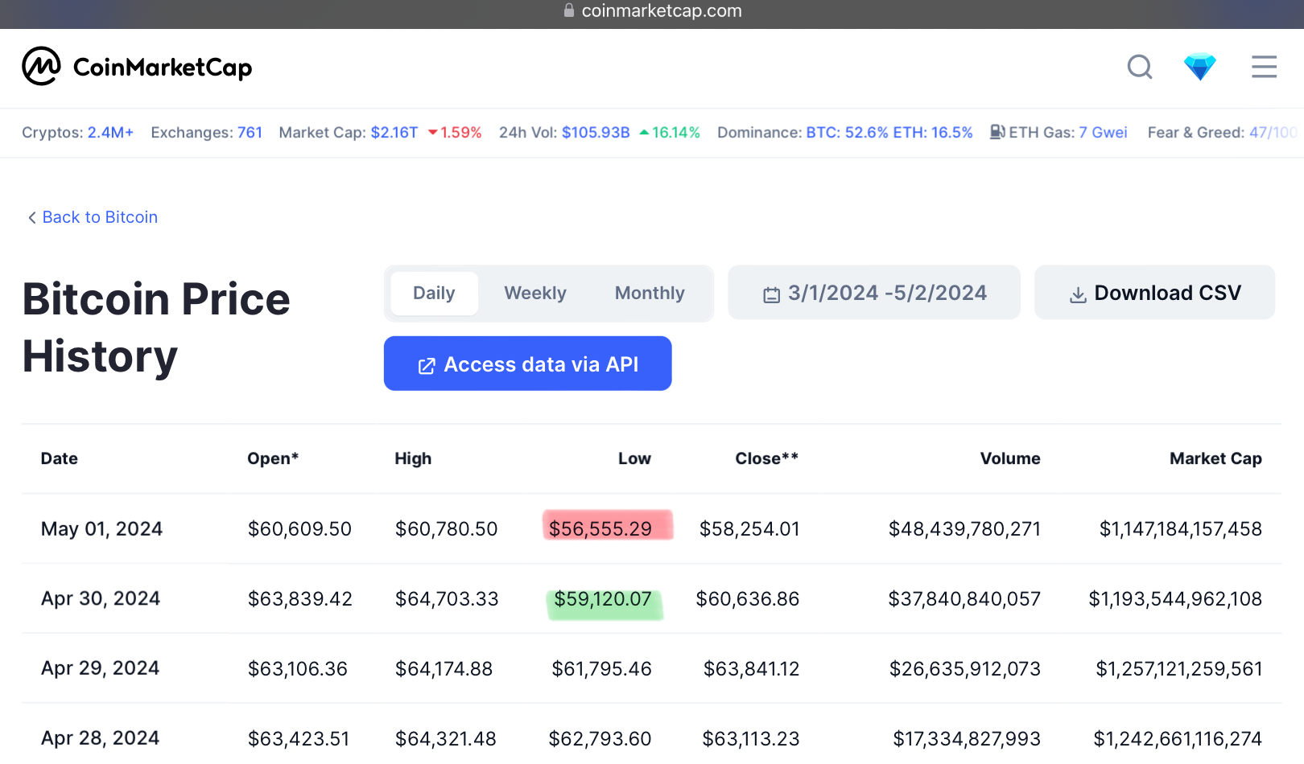Click the Open* column header
Image resolution: width=1304 pixels, height=764 pixels.
tap(273, 458)
